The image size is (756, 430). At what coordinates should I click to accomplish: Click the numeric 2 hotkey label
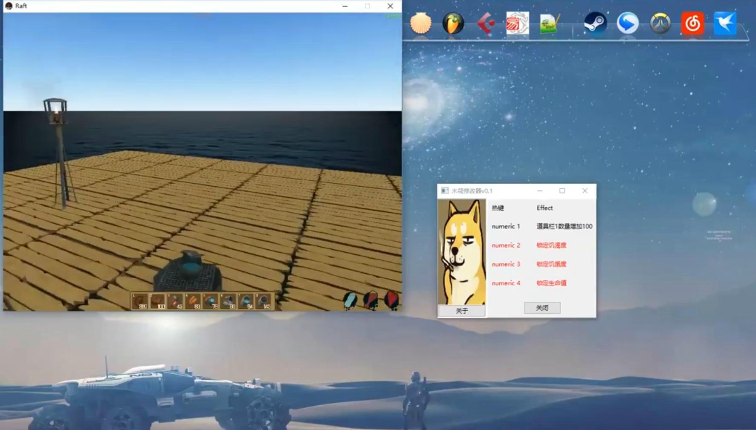[506, 245]
